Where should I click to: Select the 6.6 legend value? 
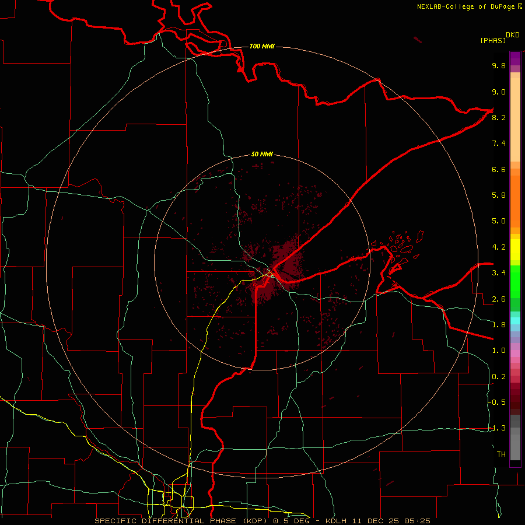[499, 169]
